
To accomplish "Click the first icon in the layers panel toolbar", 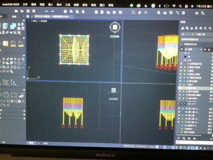I will [x=183, y=28].
